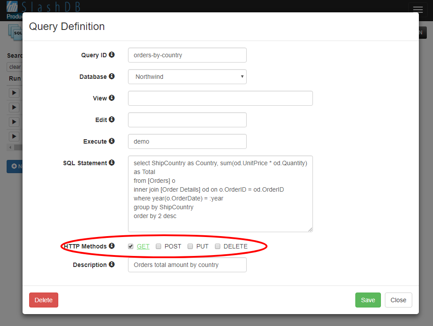Click the second run play button behind the dialog
The width and height of the screenshot is (433, 326).
[x=14, y=107]
